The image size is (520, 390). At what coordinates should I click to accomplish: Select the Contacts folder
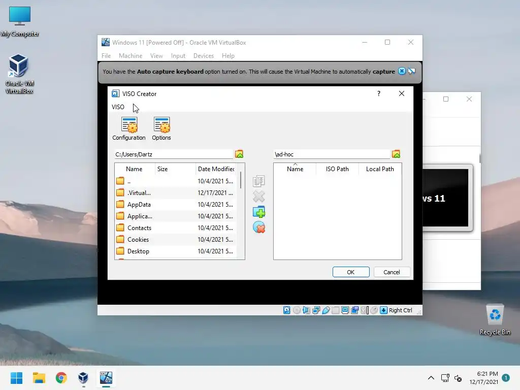176,228
